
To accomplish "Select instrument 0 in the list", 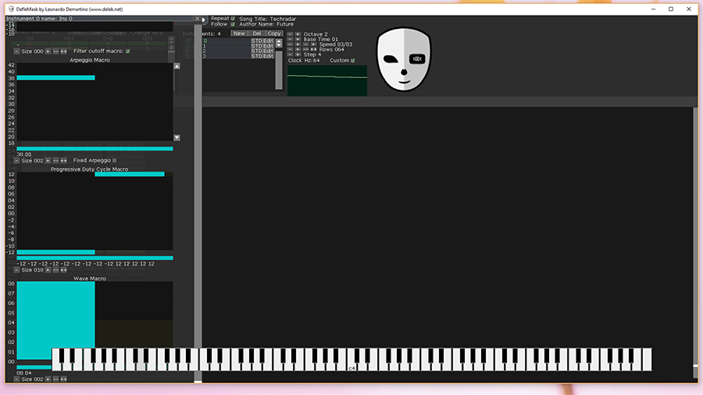I will tap(226, 41).
